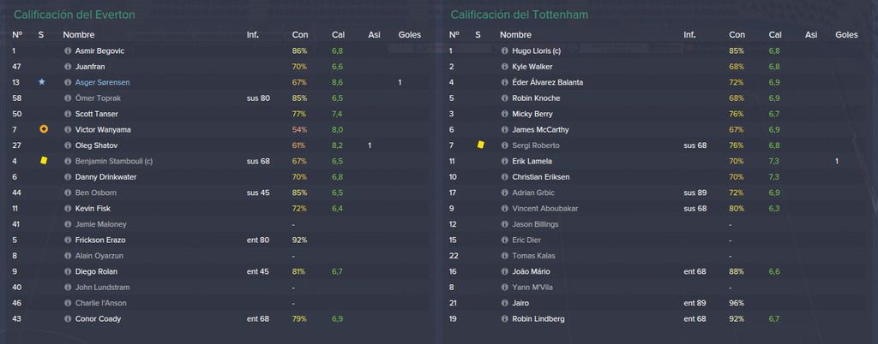Click info icon next to Victor Wanyama
Viewport: 878px width, 344px height.
click(x=68, y=129)
